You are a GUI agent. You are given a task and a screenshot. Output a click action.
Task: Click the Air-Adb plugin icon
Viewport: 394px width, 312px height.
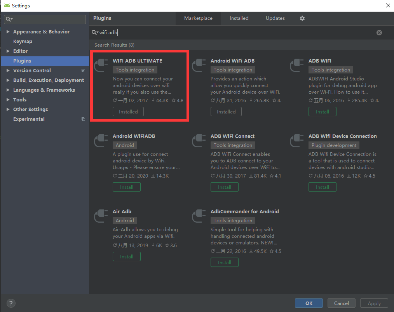click(101, 216)
